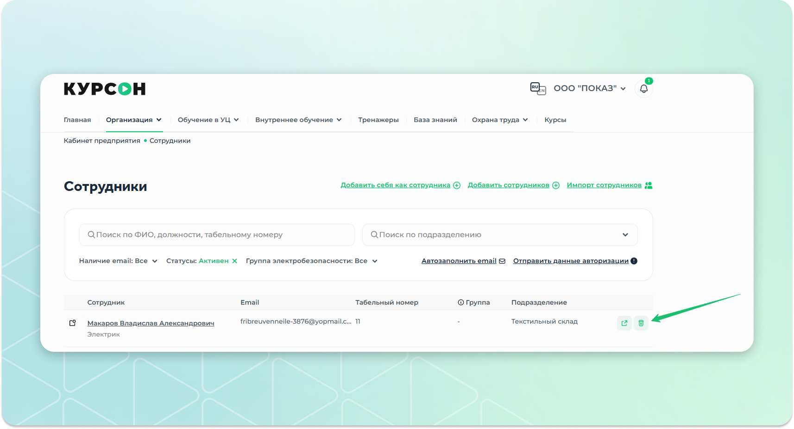Expand the Наличие email filter

(118, 261)
